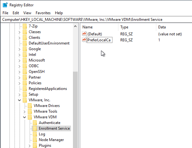
Task: Select the PreferLocalCa value name
Action: tap(99, 40)
